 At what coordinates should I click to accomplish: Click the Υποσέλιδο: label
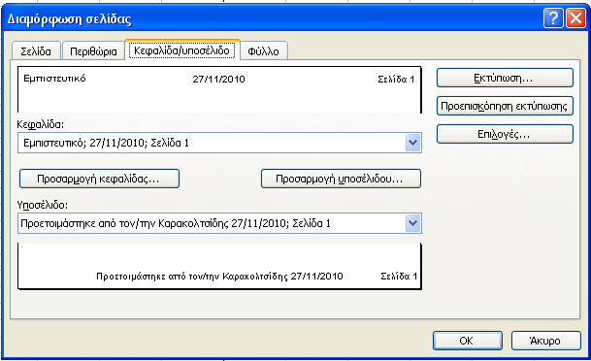[x=43, y=205]
